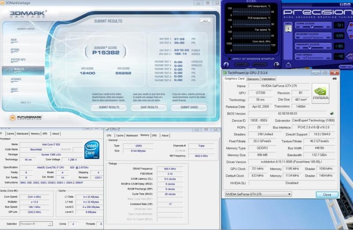The width and height of the screenshot is (353, 230).
Task: Click the GPU Score value 12400
Action: 87,73
